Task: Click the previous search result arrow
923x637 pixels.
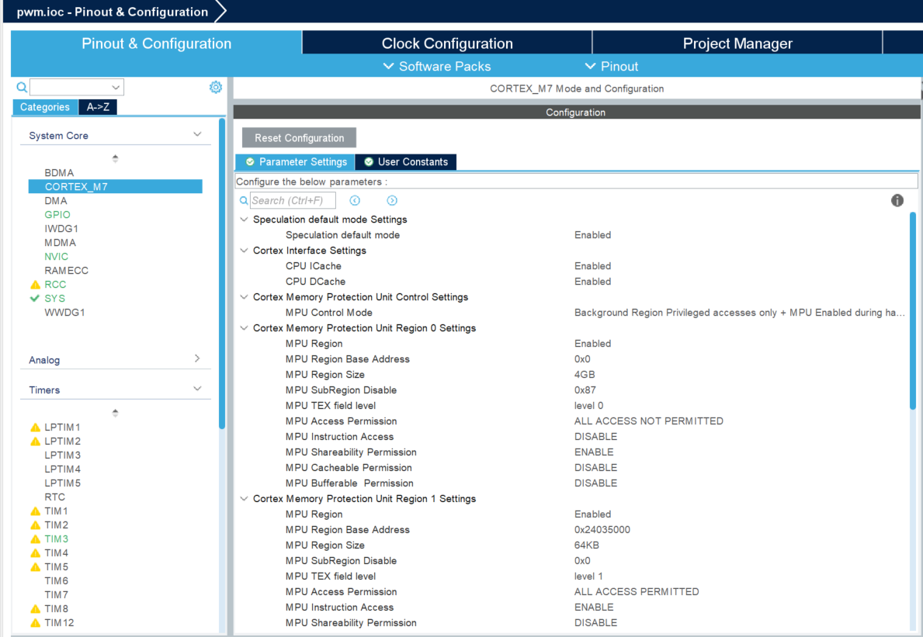Action: click(355, 200)
